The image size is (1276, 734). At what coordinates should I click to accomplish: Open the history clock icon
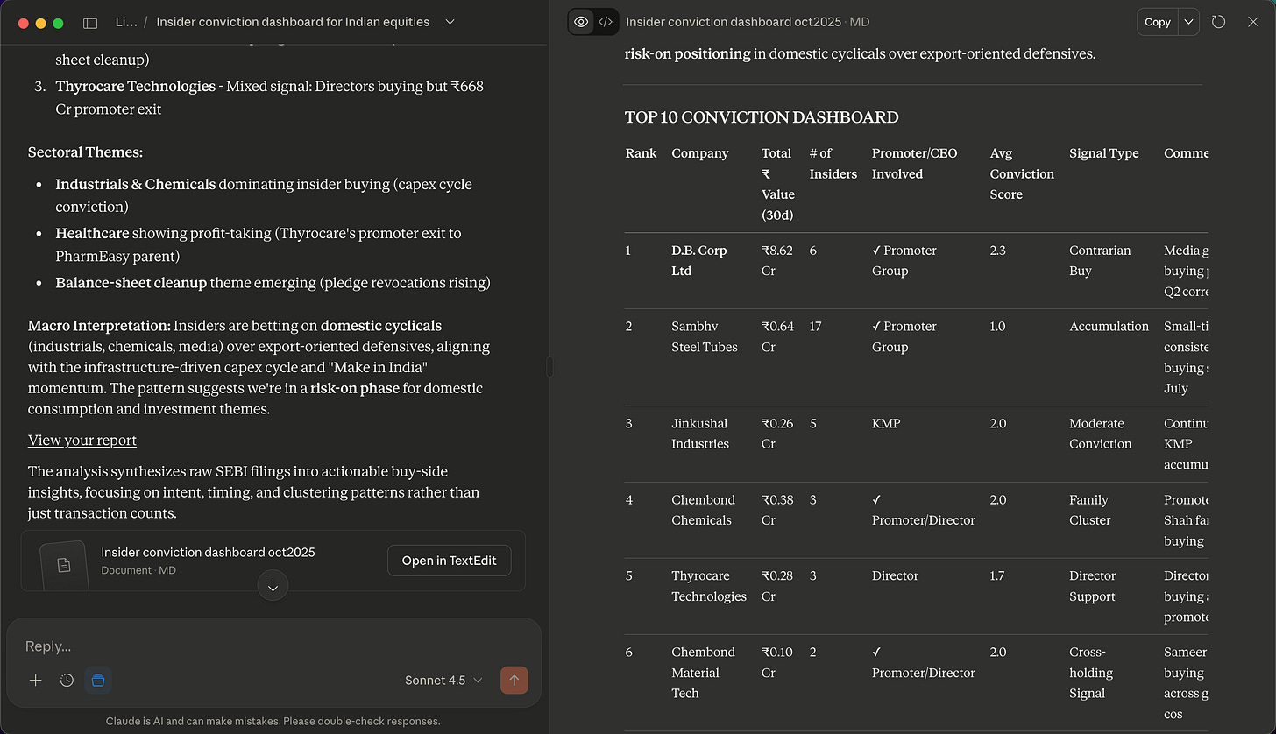click(67, 680)
